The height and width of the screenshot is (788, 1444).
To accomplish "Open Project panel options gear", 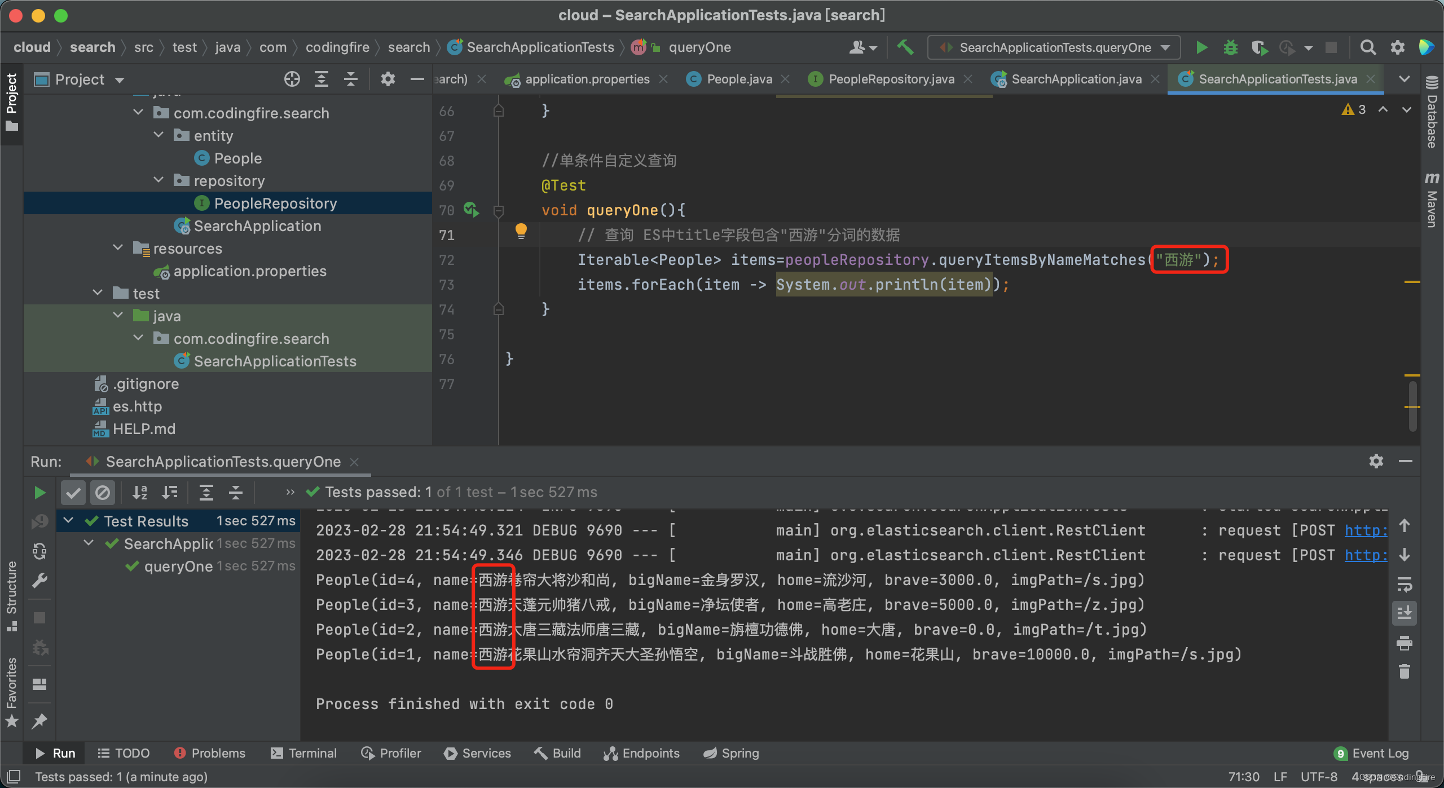I will (388, 79).
